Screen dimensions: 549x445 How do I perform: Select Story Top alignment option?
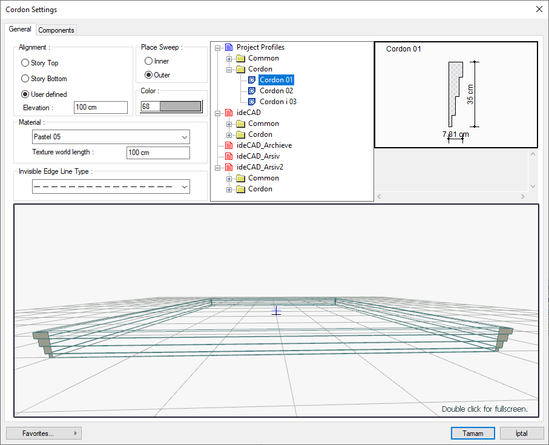(25, 63)
